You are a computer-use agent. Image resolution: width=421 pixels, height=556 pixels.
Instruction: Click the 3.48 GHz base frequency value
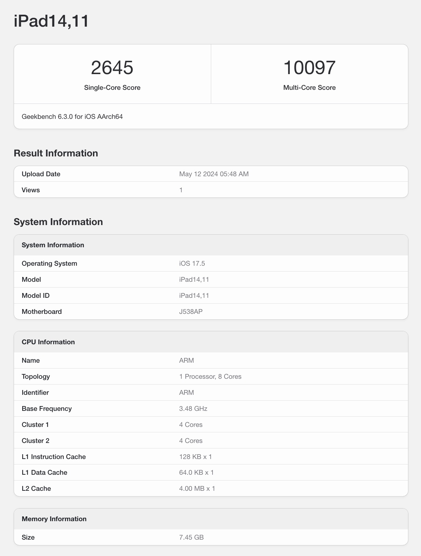(193, 409)
